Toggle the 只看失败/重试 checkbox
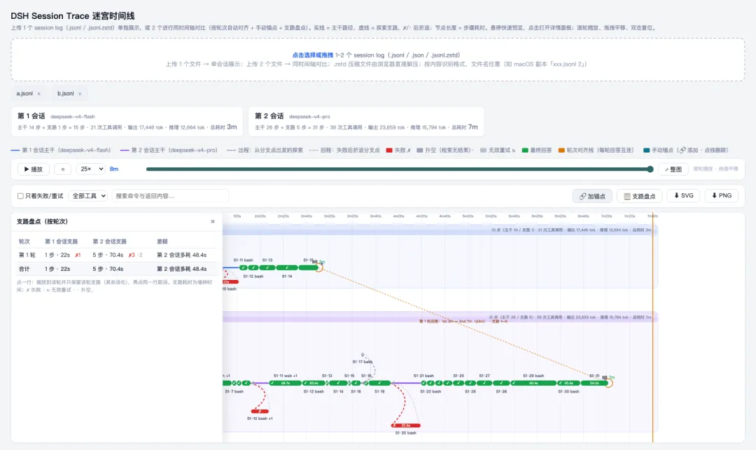Screen dimensions: 756x450 pyautogui.click(x=20, y=196)
